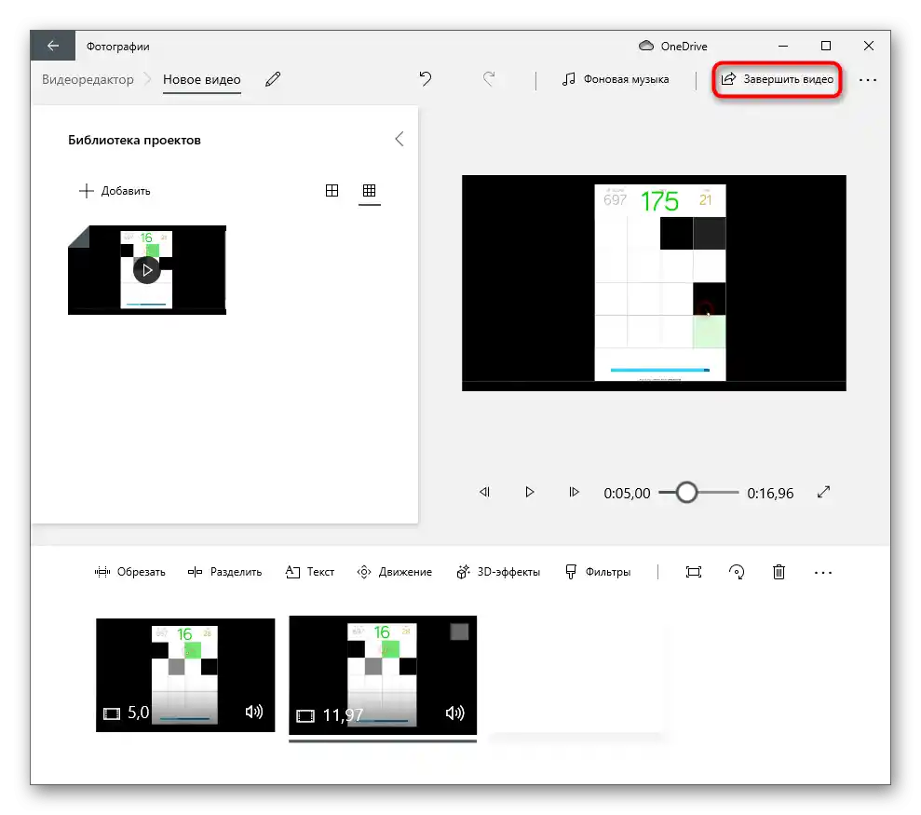
Task: Click the 0:05,00 current time label
Action: [x=627, y=493]
